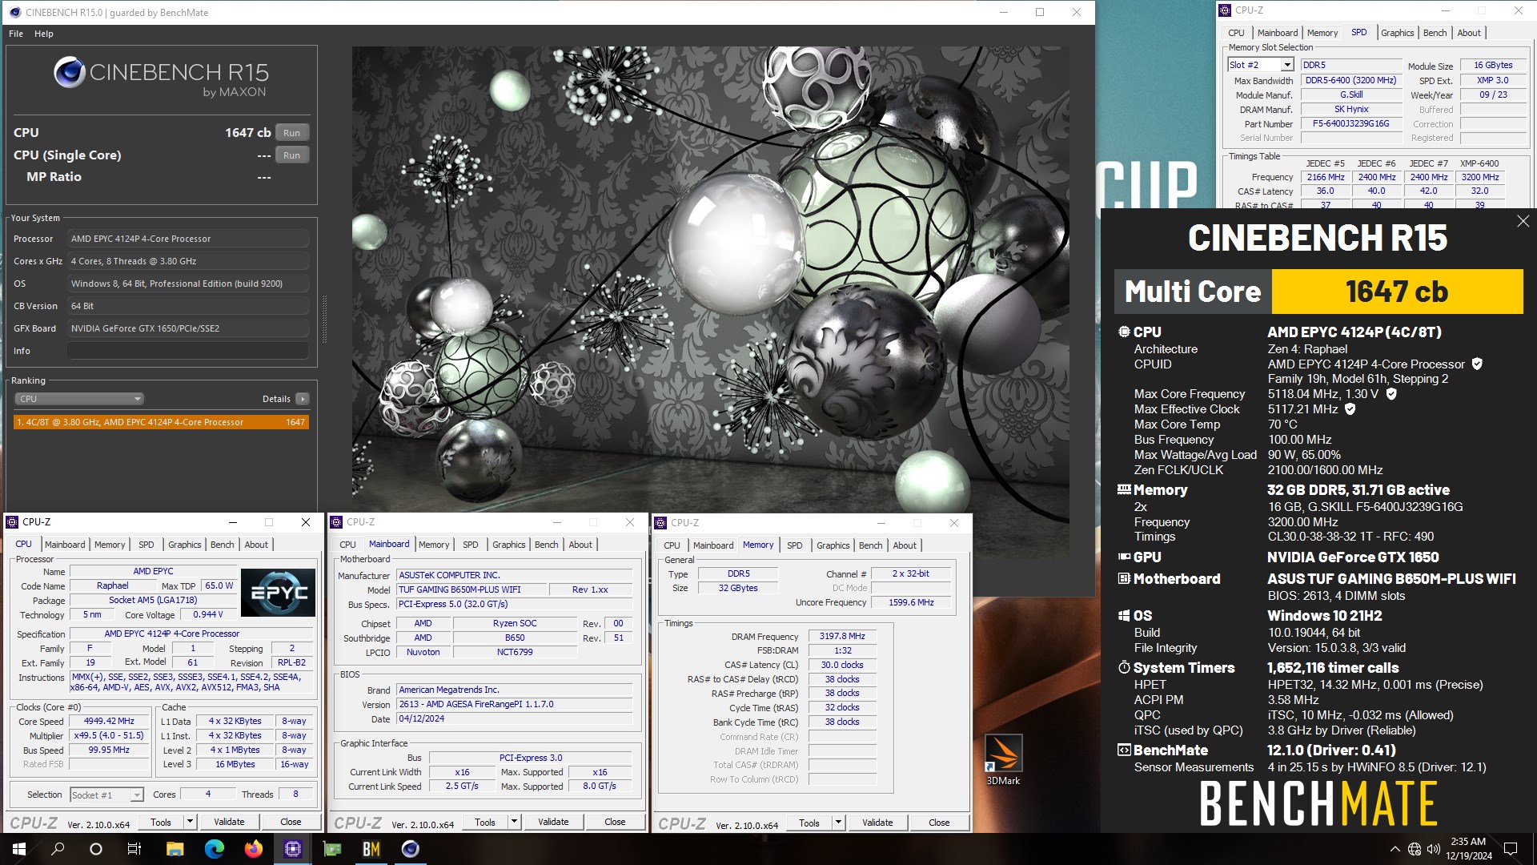Open SPD tab in middle CPU-Z window
The width and height of the screenshot is (1537, 865).
click(x=470, y=545)
